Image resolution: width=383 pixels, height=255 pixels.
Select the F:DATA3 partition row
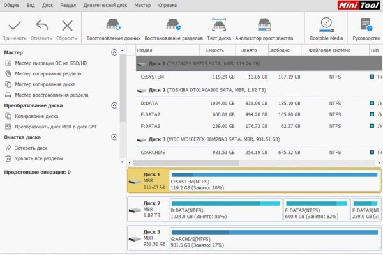[259, 126]
